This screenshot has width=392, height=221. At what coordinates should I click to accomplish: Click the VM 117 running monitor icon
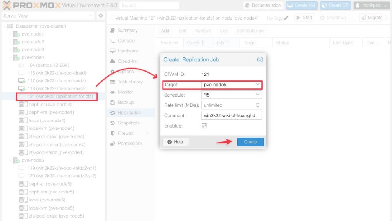click(22, 81)
